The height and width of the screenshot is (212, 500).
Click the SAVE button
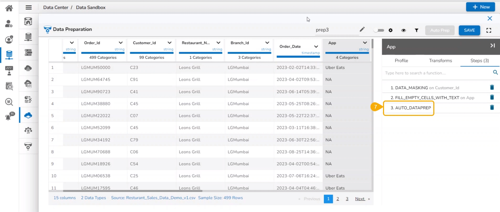[x=469, y=30]
